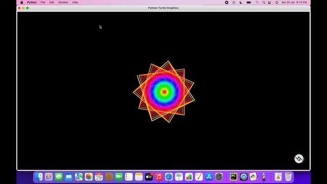Open Trash from the dock

click(288, 177)
